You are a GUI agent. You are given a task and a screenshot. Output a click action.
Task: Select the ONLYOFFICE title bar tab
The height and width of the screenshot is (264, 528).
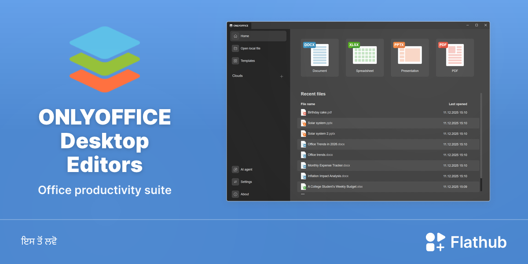239,26
